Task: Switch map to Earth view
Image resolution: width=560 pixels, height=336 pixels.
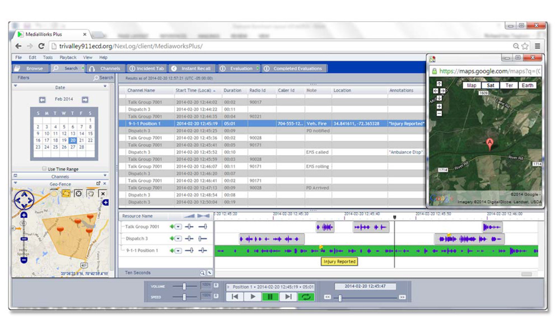Action: click(x=527, y=86)
